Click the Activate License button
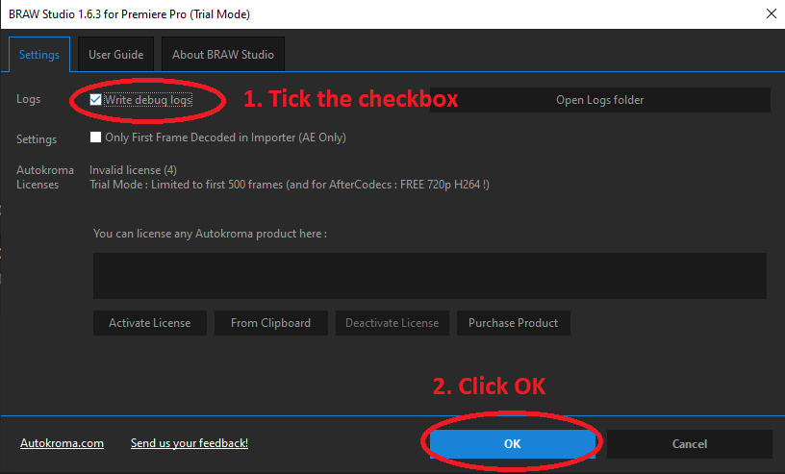 pos(150,323)
